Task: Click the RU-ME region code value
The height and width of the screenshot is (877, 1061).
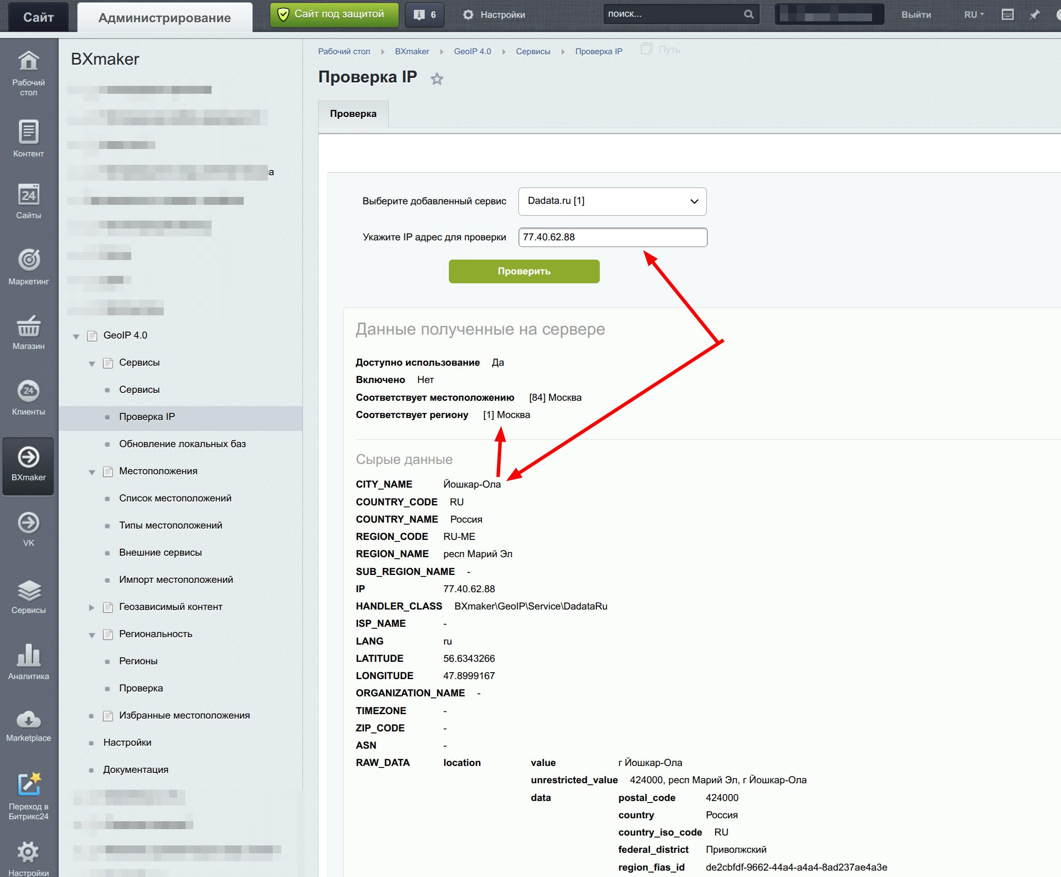Action: click(x=459, y=536)
